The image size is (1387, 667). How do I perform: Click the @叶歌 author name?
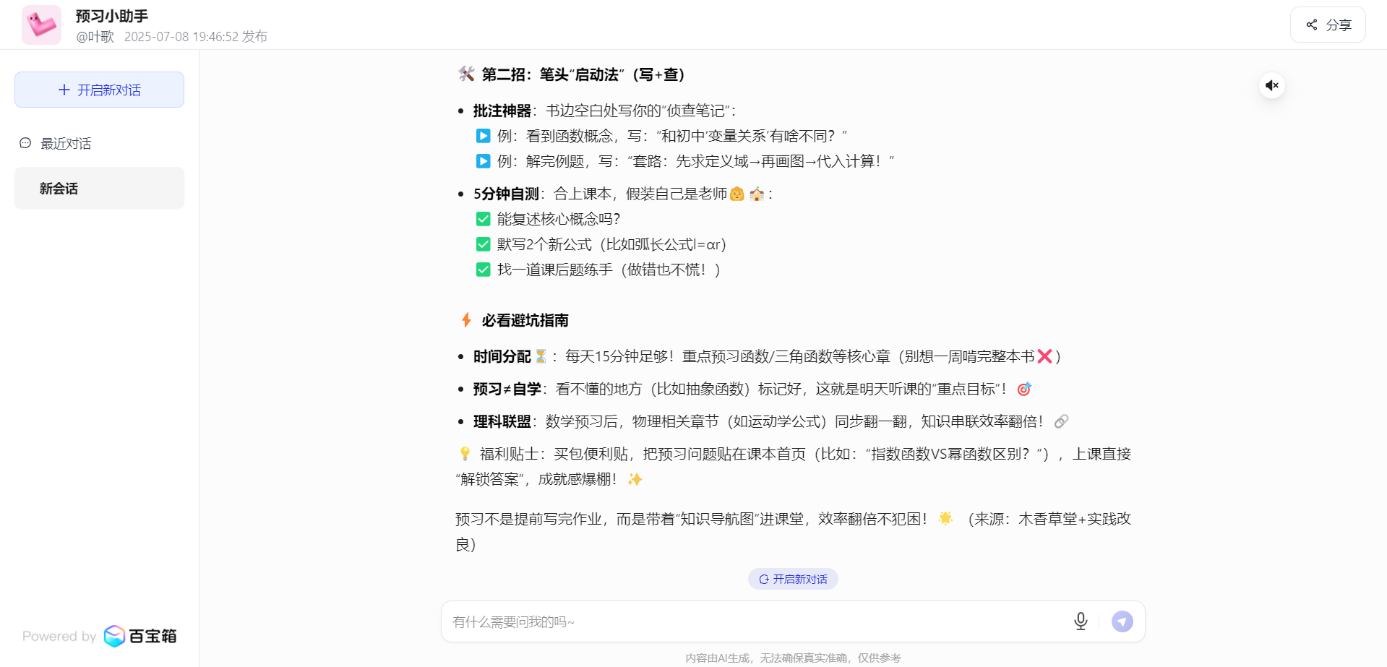[x=95, y=36]
